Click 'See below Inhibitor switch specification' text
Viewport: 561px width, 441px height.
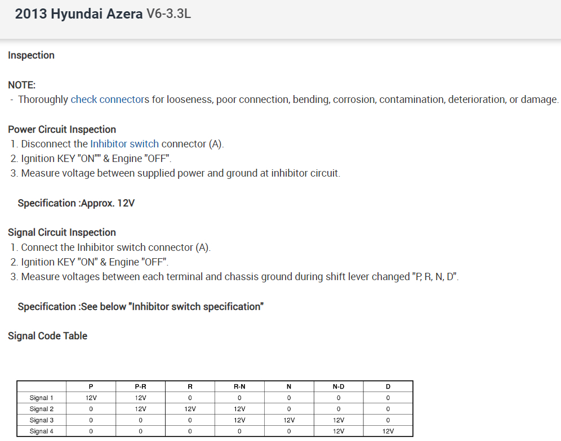coord(172,307)
